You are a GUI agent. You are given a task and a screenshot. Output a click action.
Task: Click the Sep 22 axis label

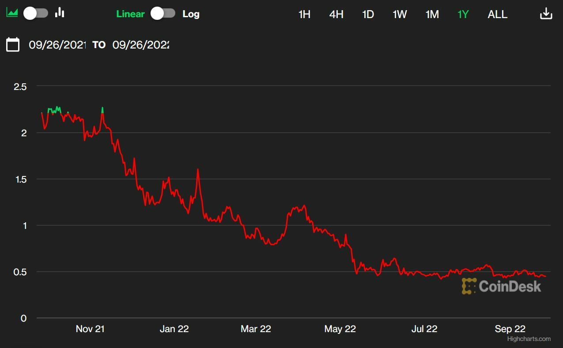pos(510,329)
